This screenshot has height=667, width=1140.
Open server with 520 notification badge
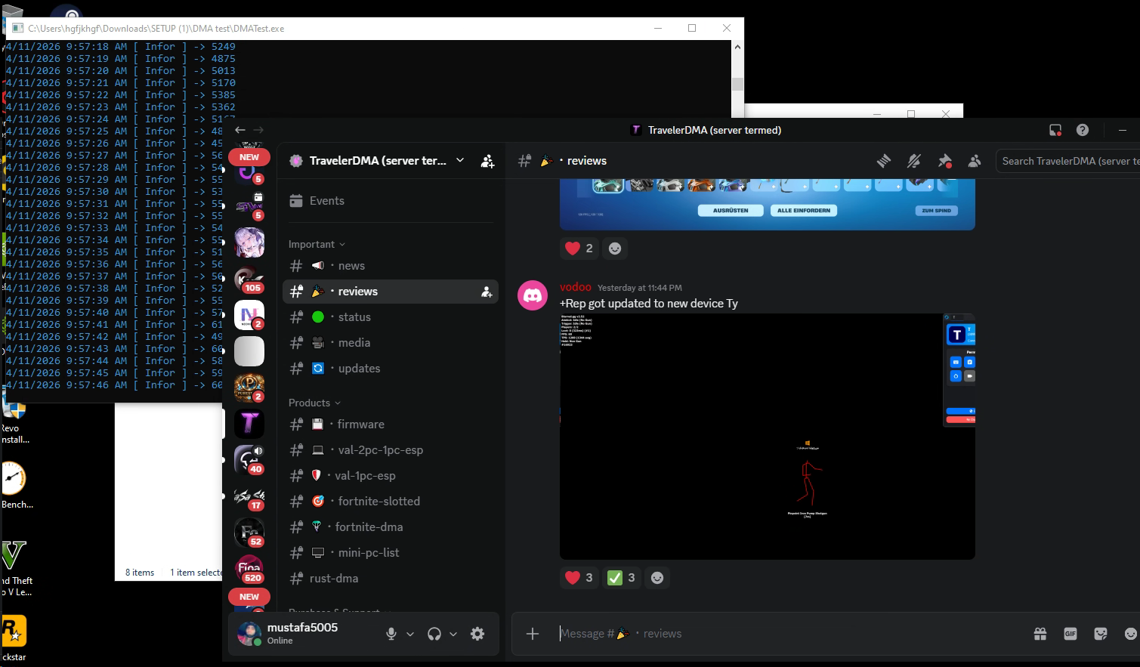(249, 569)
